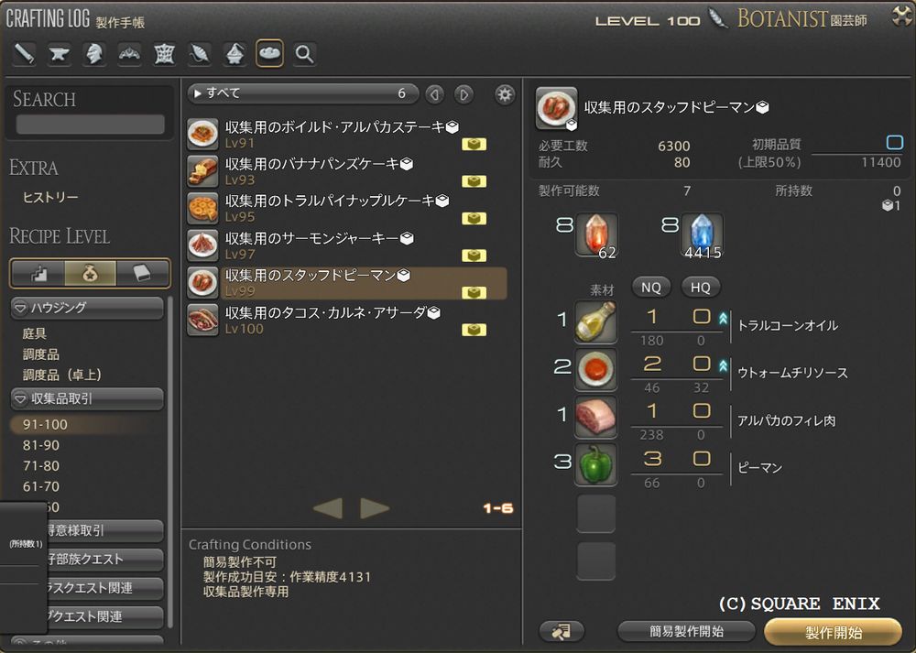Image resolution: width=916 pixels, height=653 pixels.
Task: Click 製作開始 synthesize button
Action: point(833,632)
